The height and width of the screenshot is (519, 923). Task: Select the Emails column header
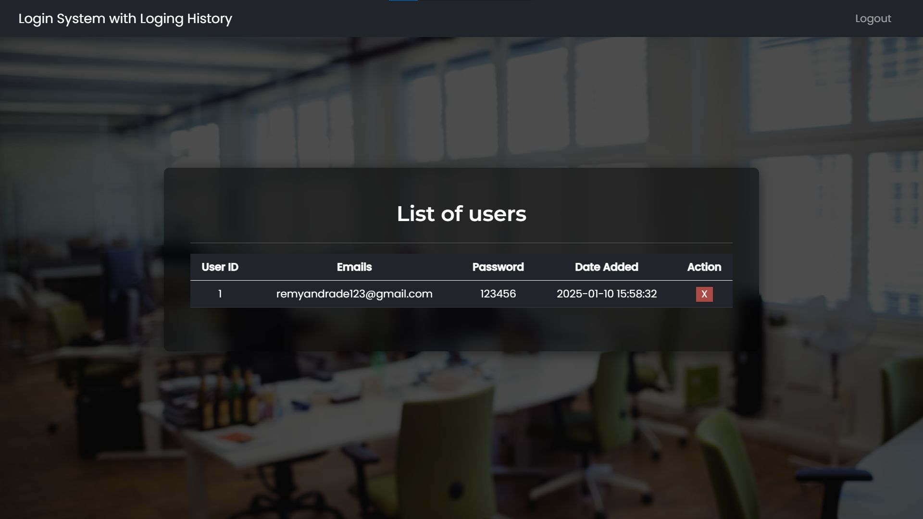click(x=354, y=267)
